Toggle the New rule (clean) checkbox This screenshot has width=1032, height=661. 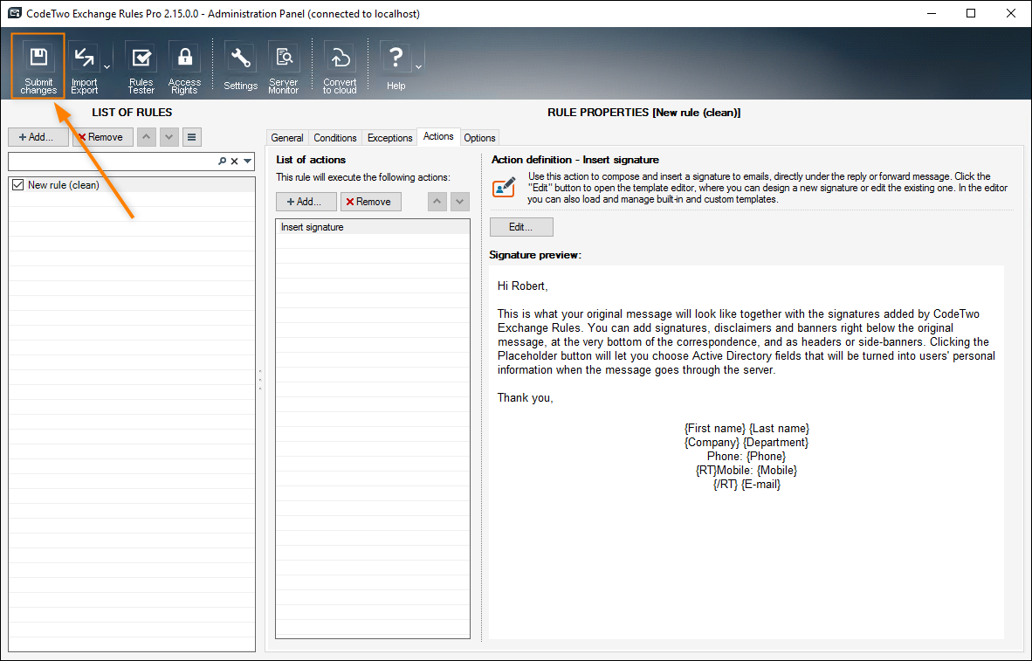pyautogui.click(x=17, y=185)
